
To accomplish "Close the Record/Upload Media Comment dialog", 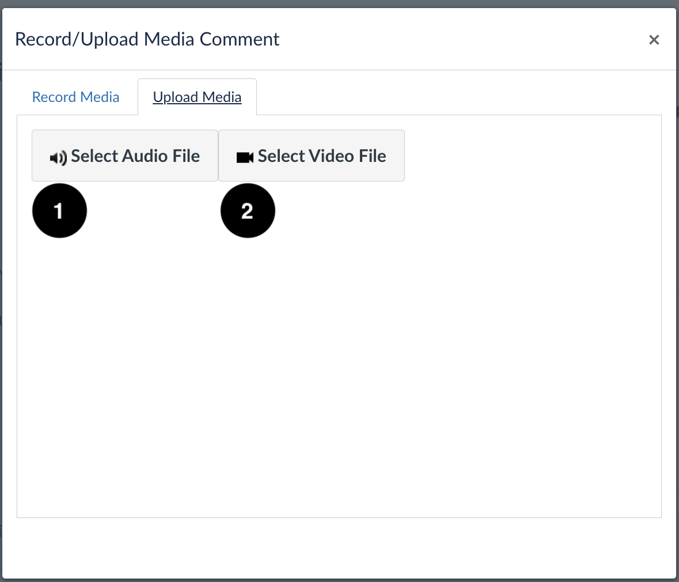I will click(x=654, y=40).
